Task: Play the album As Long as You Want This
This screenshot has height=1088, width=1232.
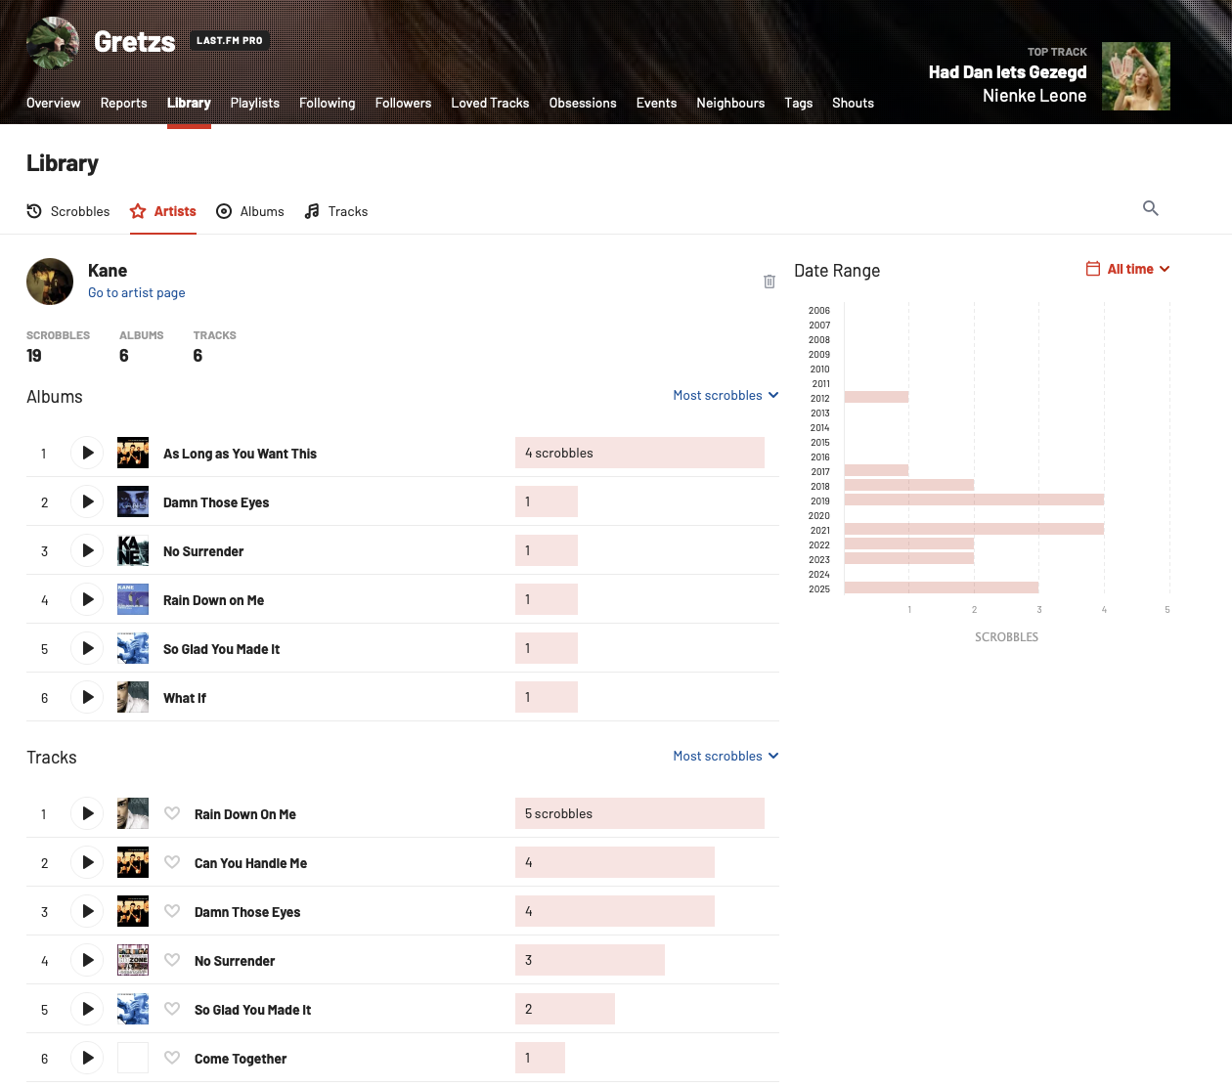Action: click(x=87, y=453)
